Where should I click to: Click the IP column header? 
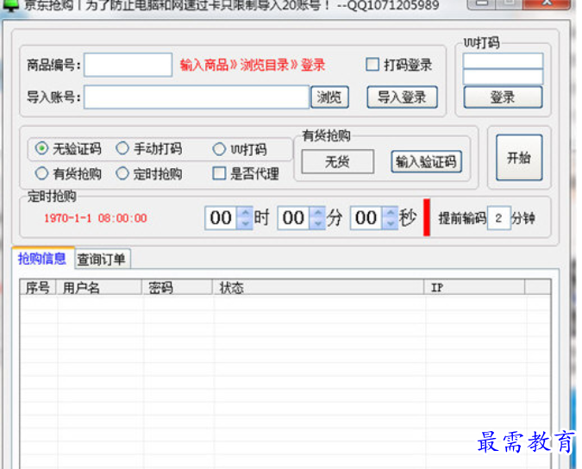click(x=474, y=288)
